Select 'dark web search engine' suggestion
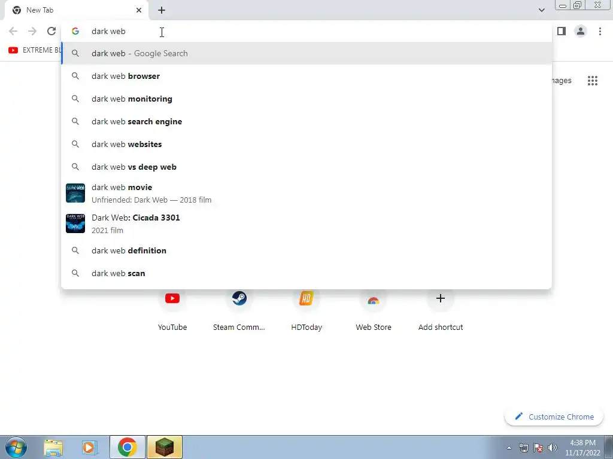The image size is (613, 459). 306,121
